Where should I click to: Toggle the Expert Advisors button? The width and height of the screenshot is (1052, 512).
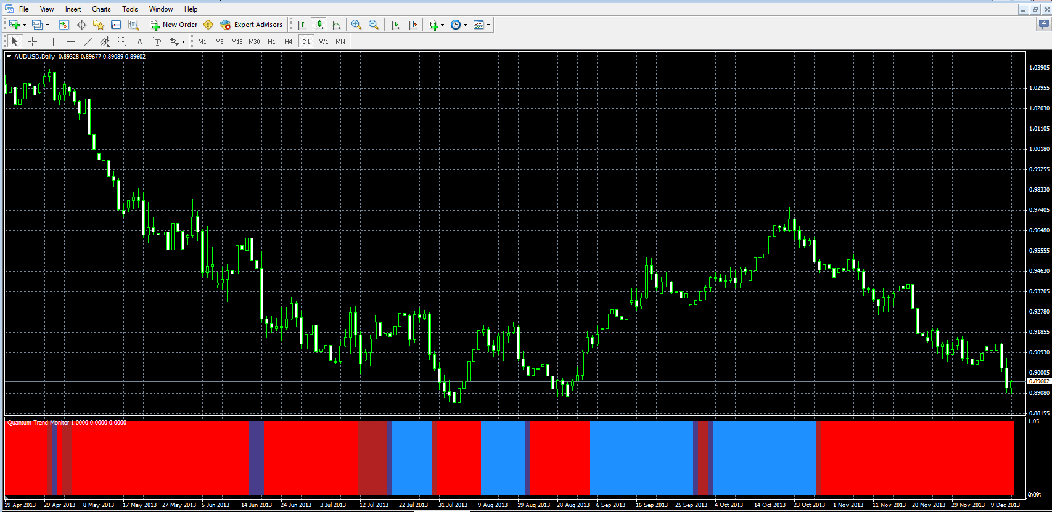click(252, 25)
